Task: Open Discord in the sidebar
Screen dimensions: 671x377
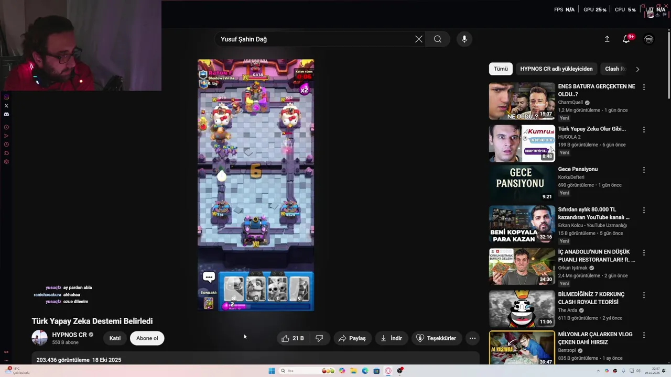Action: click(6, 114)
